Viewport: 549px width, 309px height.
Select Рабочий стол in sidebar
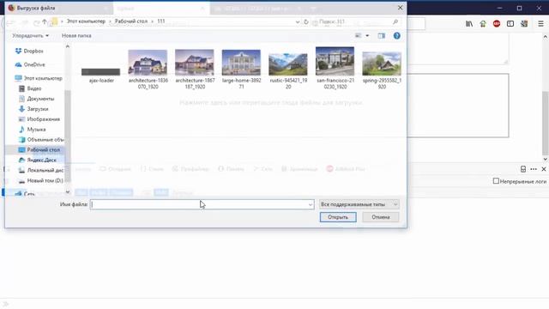pyautogui.click(x=39, y=149)
